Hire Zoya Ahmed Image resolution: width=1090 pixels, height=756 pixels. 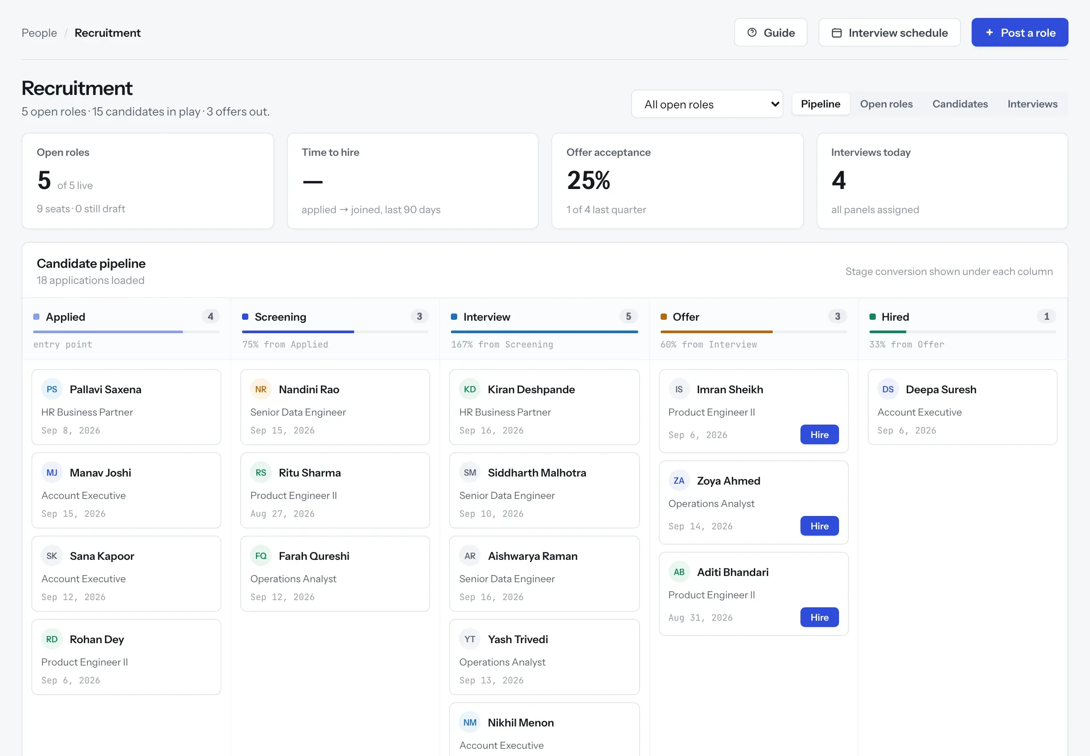click(819, 526)
